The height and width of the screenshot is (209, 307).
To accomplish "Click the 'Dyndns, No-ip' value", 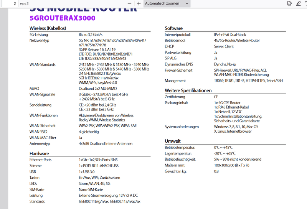I will pyautogui.click(x=225, y=64).
